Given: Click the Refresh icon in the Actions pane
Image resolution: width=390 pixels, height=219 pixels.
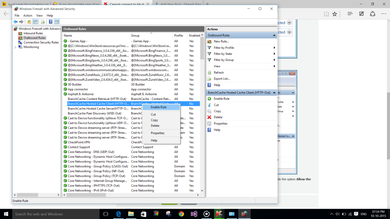Looking at the screenshot, I should coord(209,73).
